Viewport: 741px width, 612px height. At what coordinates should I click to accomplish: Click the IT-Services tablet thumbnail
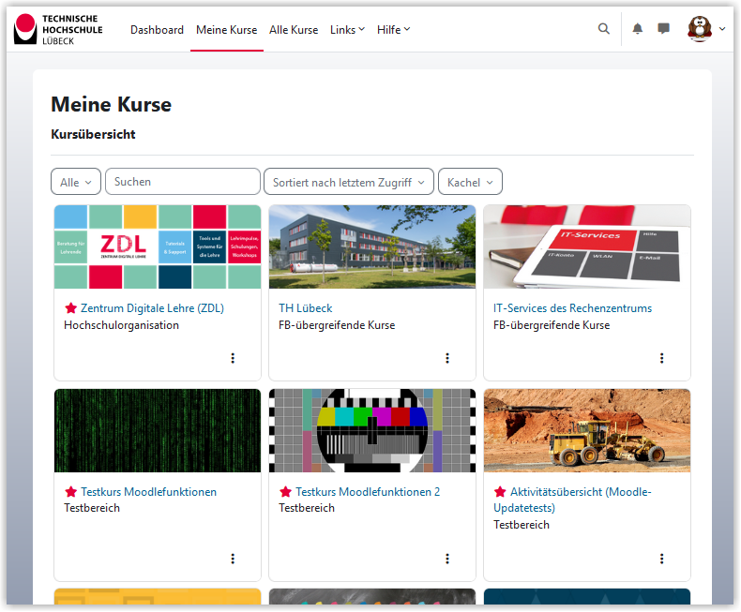click(x=587, y=246)
